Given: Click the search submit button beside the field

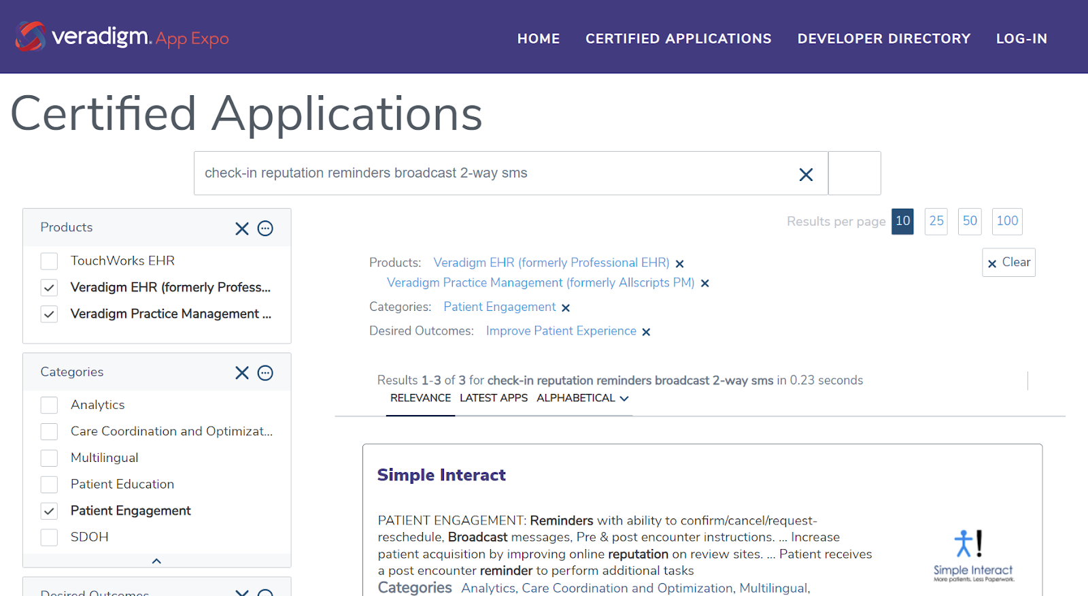Looking at the screenshot, I should coord(855,173).
